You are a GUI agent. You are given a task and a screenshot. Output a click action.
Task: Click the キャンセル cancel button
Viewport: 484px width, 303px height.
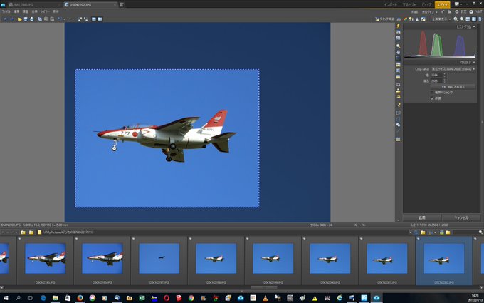click(x=461, y=217)
